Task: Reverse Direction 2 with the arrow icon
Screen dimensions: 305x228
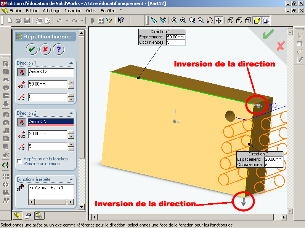Action: [21, 122]
